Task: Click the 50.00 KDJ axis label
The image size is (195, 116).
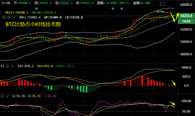Action: (x=186, y=111)
